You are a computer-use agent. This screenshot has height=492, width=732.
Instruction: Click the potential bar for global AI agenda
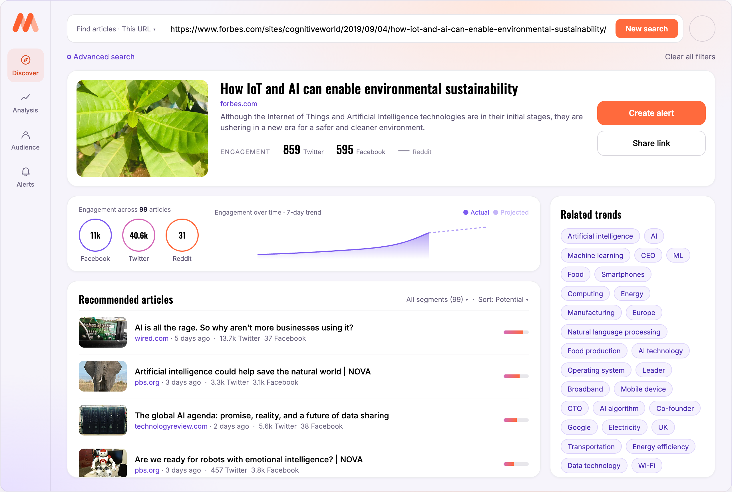516,420
